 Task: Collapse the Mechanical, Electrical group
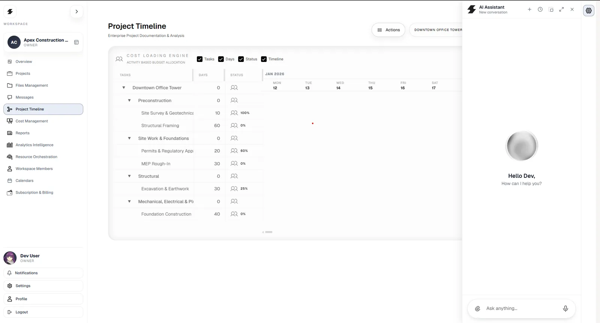pos(129,201)
